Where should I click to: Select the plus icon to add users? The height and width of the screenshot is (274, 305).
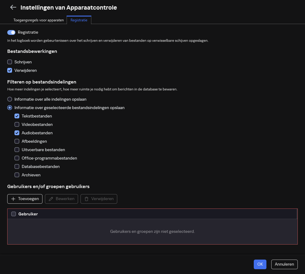[x=13, y=199]
